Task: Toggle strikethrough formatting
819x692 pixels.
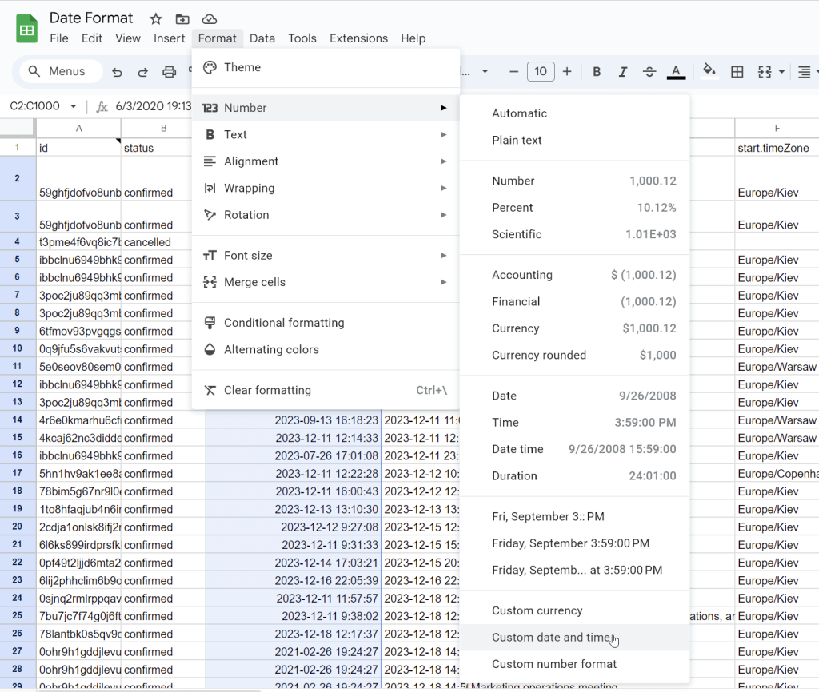Action: tap(649, 71)
